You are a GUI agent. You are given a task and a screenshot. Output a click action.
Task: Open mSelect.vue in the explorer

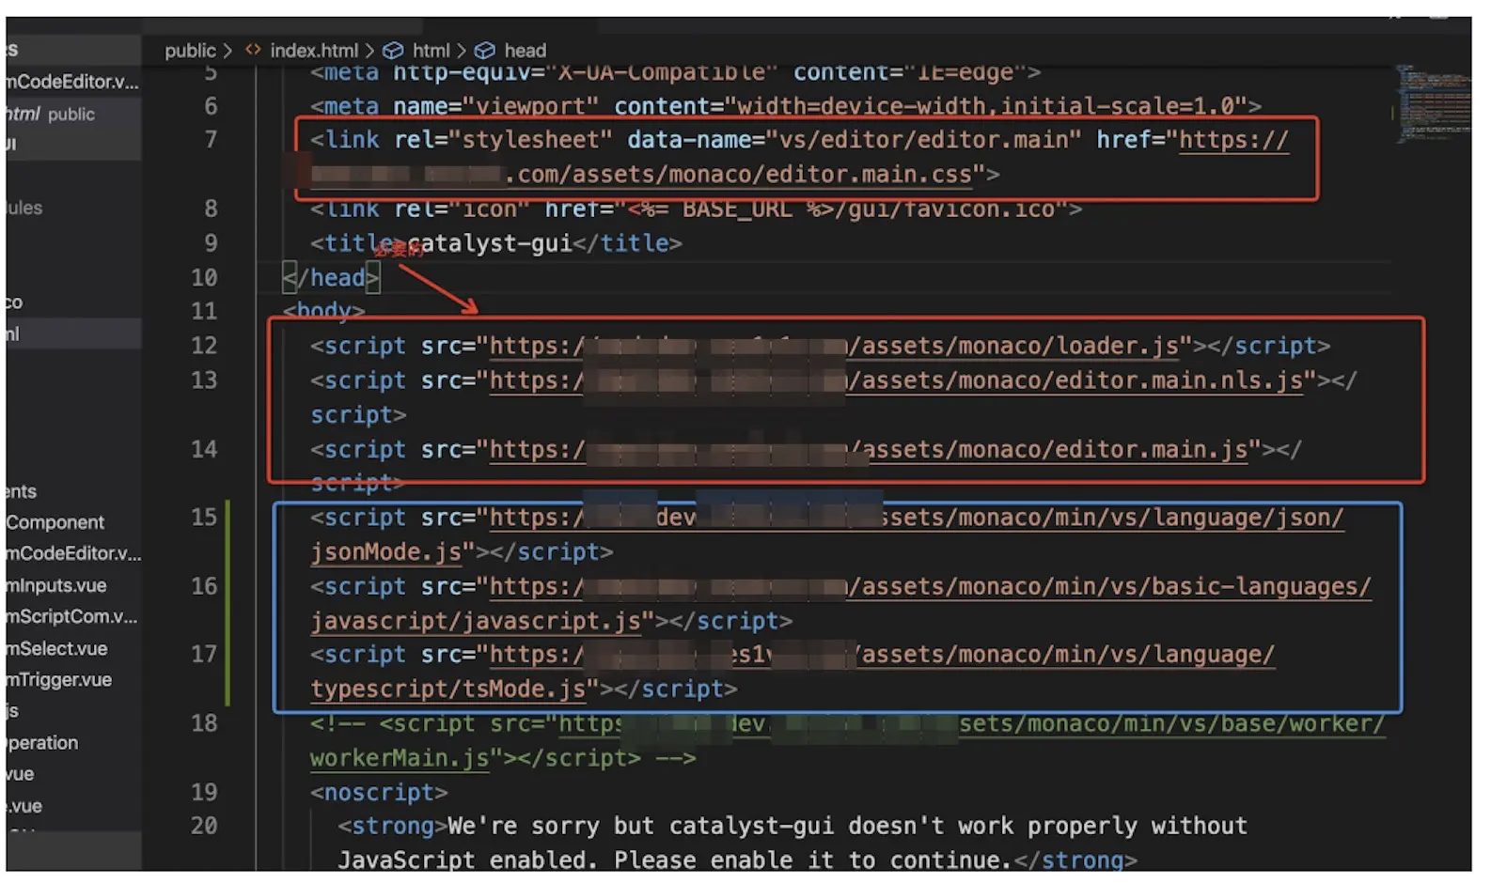pos(56,648)
